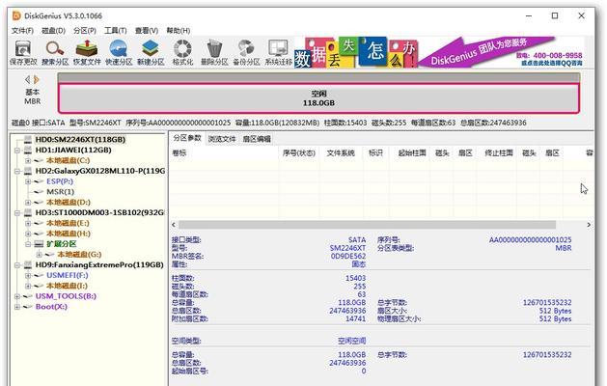Switch to the 浏览文件 tab

click(222, 139)
